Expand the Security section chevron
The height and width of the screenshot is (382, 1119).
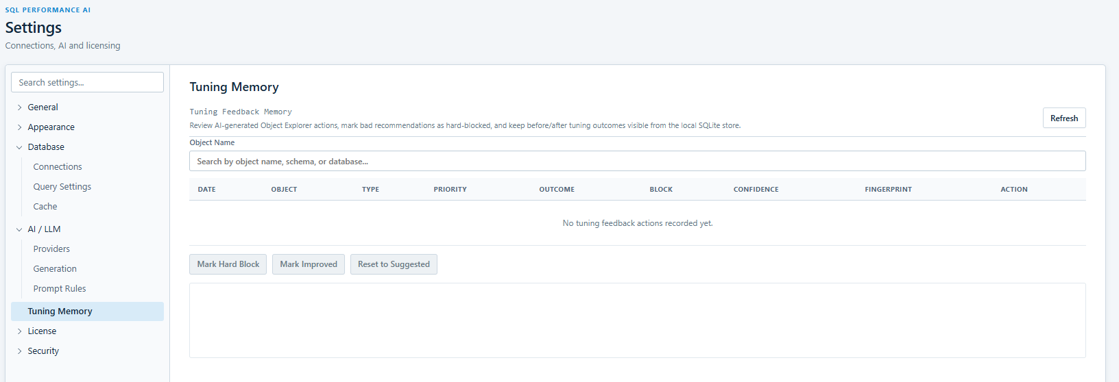19,351
